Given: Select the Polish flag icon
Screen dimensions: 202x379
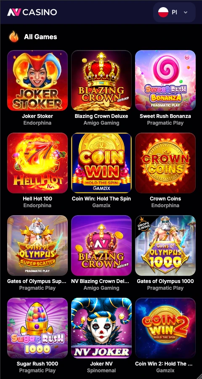Looking at the screenshot, I should pos(163,12).
